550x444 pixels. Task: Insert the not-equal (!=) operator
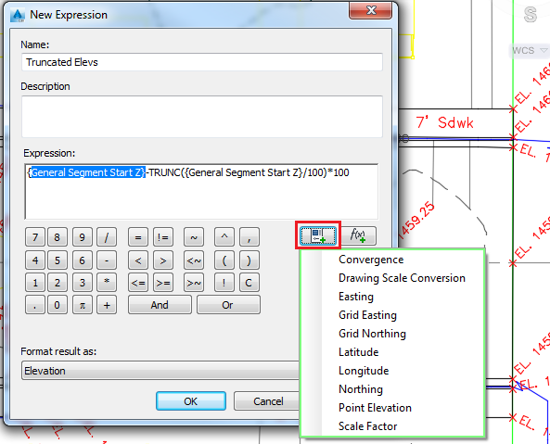163,237
